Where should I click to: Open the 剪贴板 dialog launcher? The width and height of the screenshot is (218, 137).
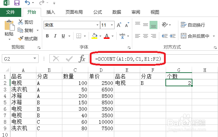pos(39,48)
